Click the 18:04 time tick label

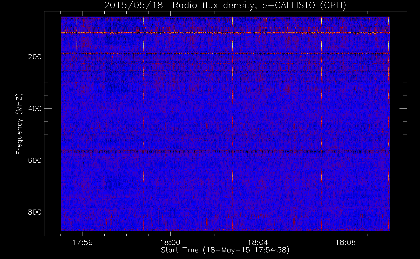[258, 243]
